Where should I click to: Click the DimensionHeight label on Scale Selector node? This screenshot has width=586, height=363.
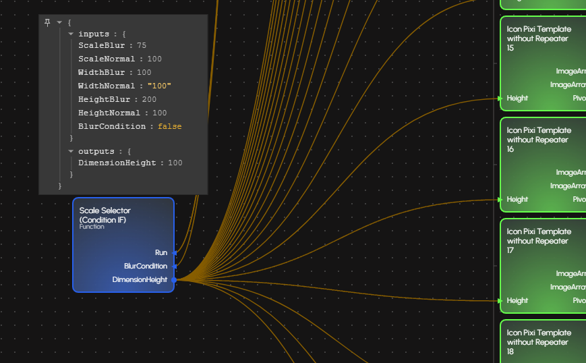140,279
